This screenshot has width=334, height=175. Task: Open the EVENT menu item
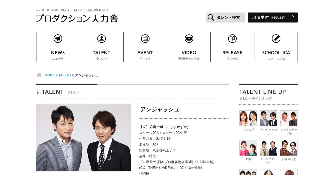(145, 47)
